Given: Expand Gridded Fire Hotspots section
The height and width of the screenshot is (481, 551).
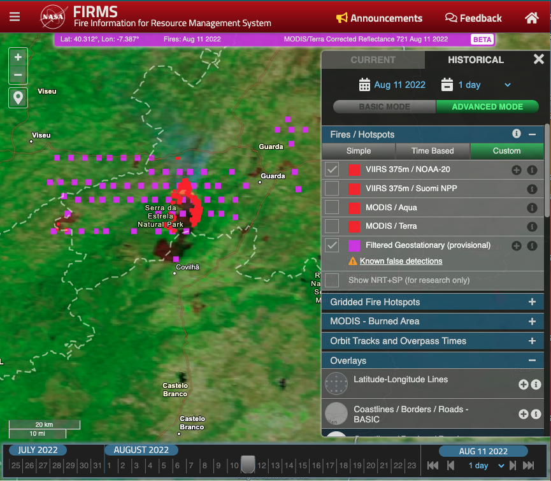Looking at the screenshot, I should click(532, 302).
